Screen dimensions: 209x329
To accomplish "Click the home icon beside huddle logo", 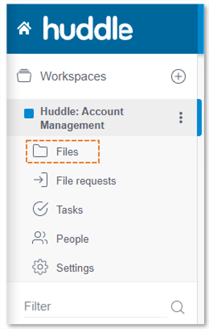I will (x=24, y=28).
